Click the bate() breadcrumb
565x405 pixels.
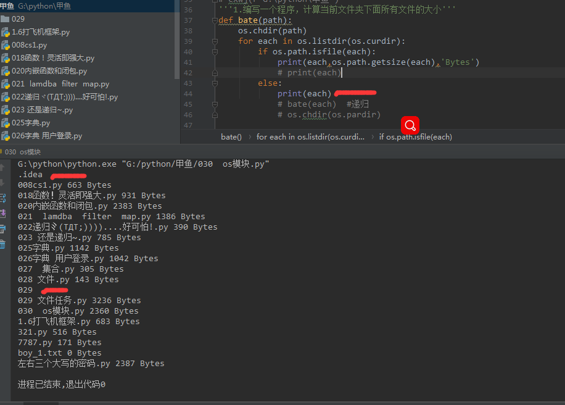[x=231, y=137]
